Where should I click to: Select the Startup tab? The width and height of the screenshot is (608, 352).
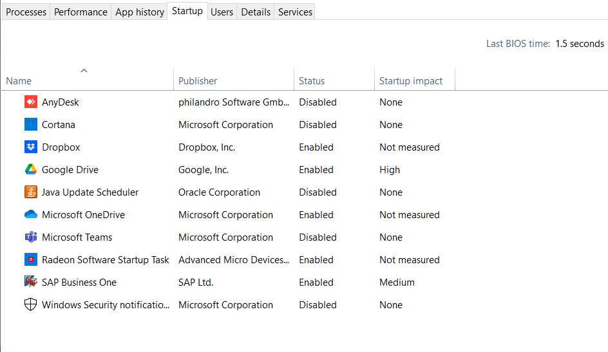pos(187,11)
